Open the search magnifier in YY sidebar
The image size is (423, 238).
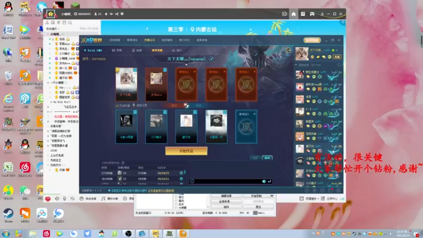point(70,23)
